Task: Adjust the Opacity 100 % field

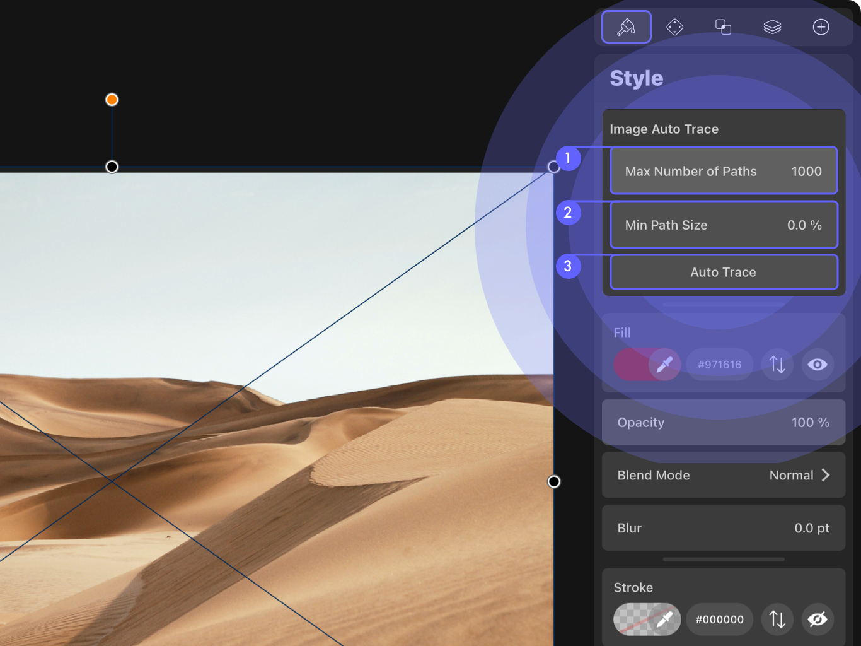Action: tap(724, 422)
